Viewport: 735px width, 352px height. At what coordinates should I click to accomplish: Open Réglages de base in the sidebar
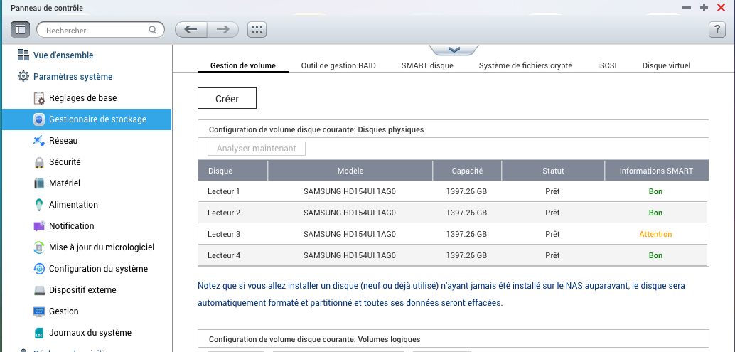[x=83, y=98]
